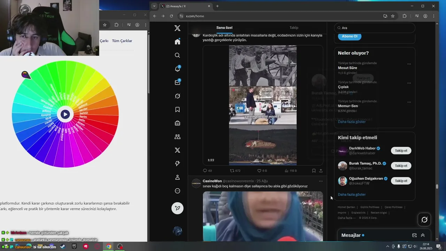
Task: Open the tab search dropdown arrow
Action: [x=154, y=6]
